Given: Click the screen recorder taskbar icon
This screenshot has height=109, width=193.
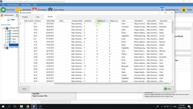Looking at the screenshot, I should click(x=40, y=106).
